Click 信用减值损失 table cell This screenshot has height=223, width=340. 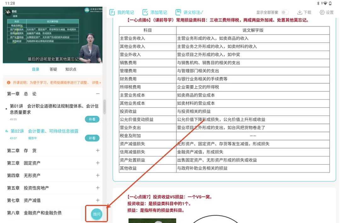tap(147, 152)
